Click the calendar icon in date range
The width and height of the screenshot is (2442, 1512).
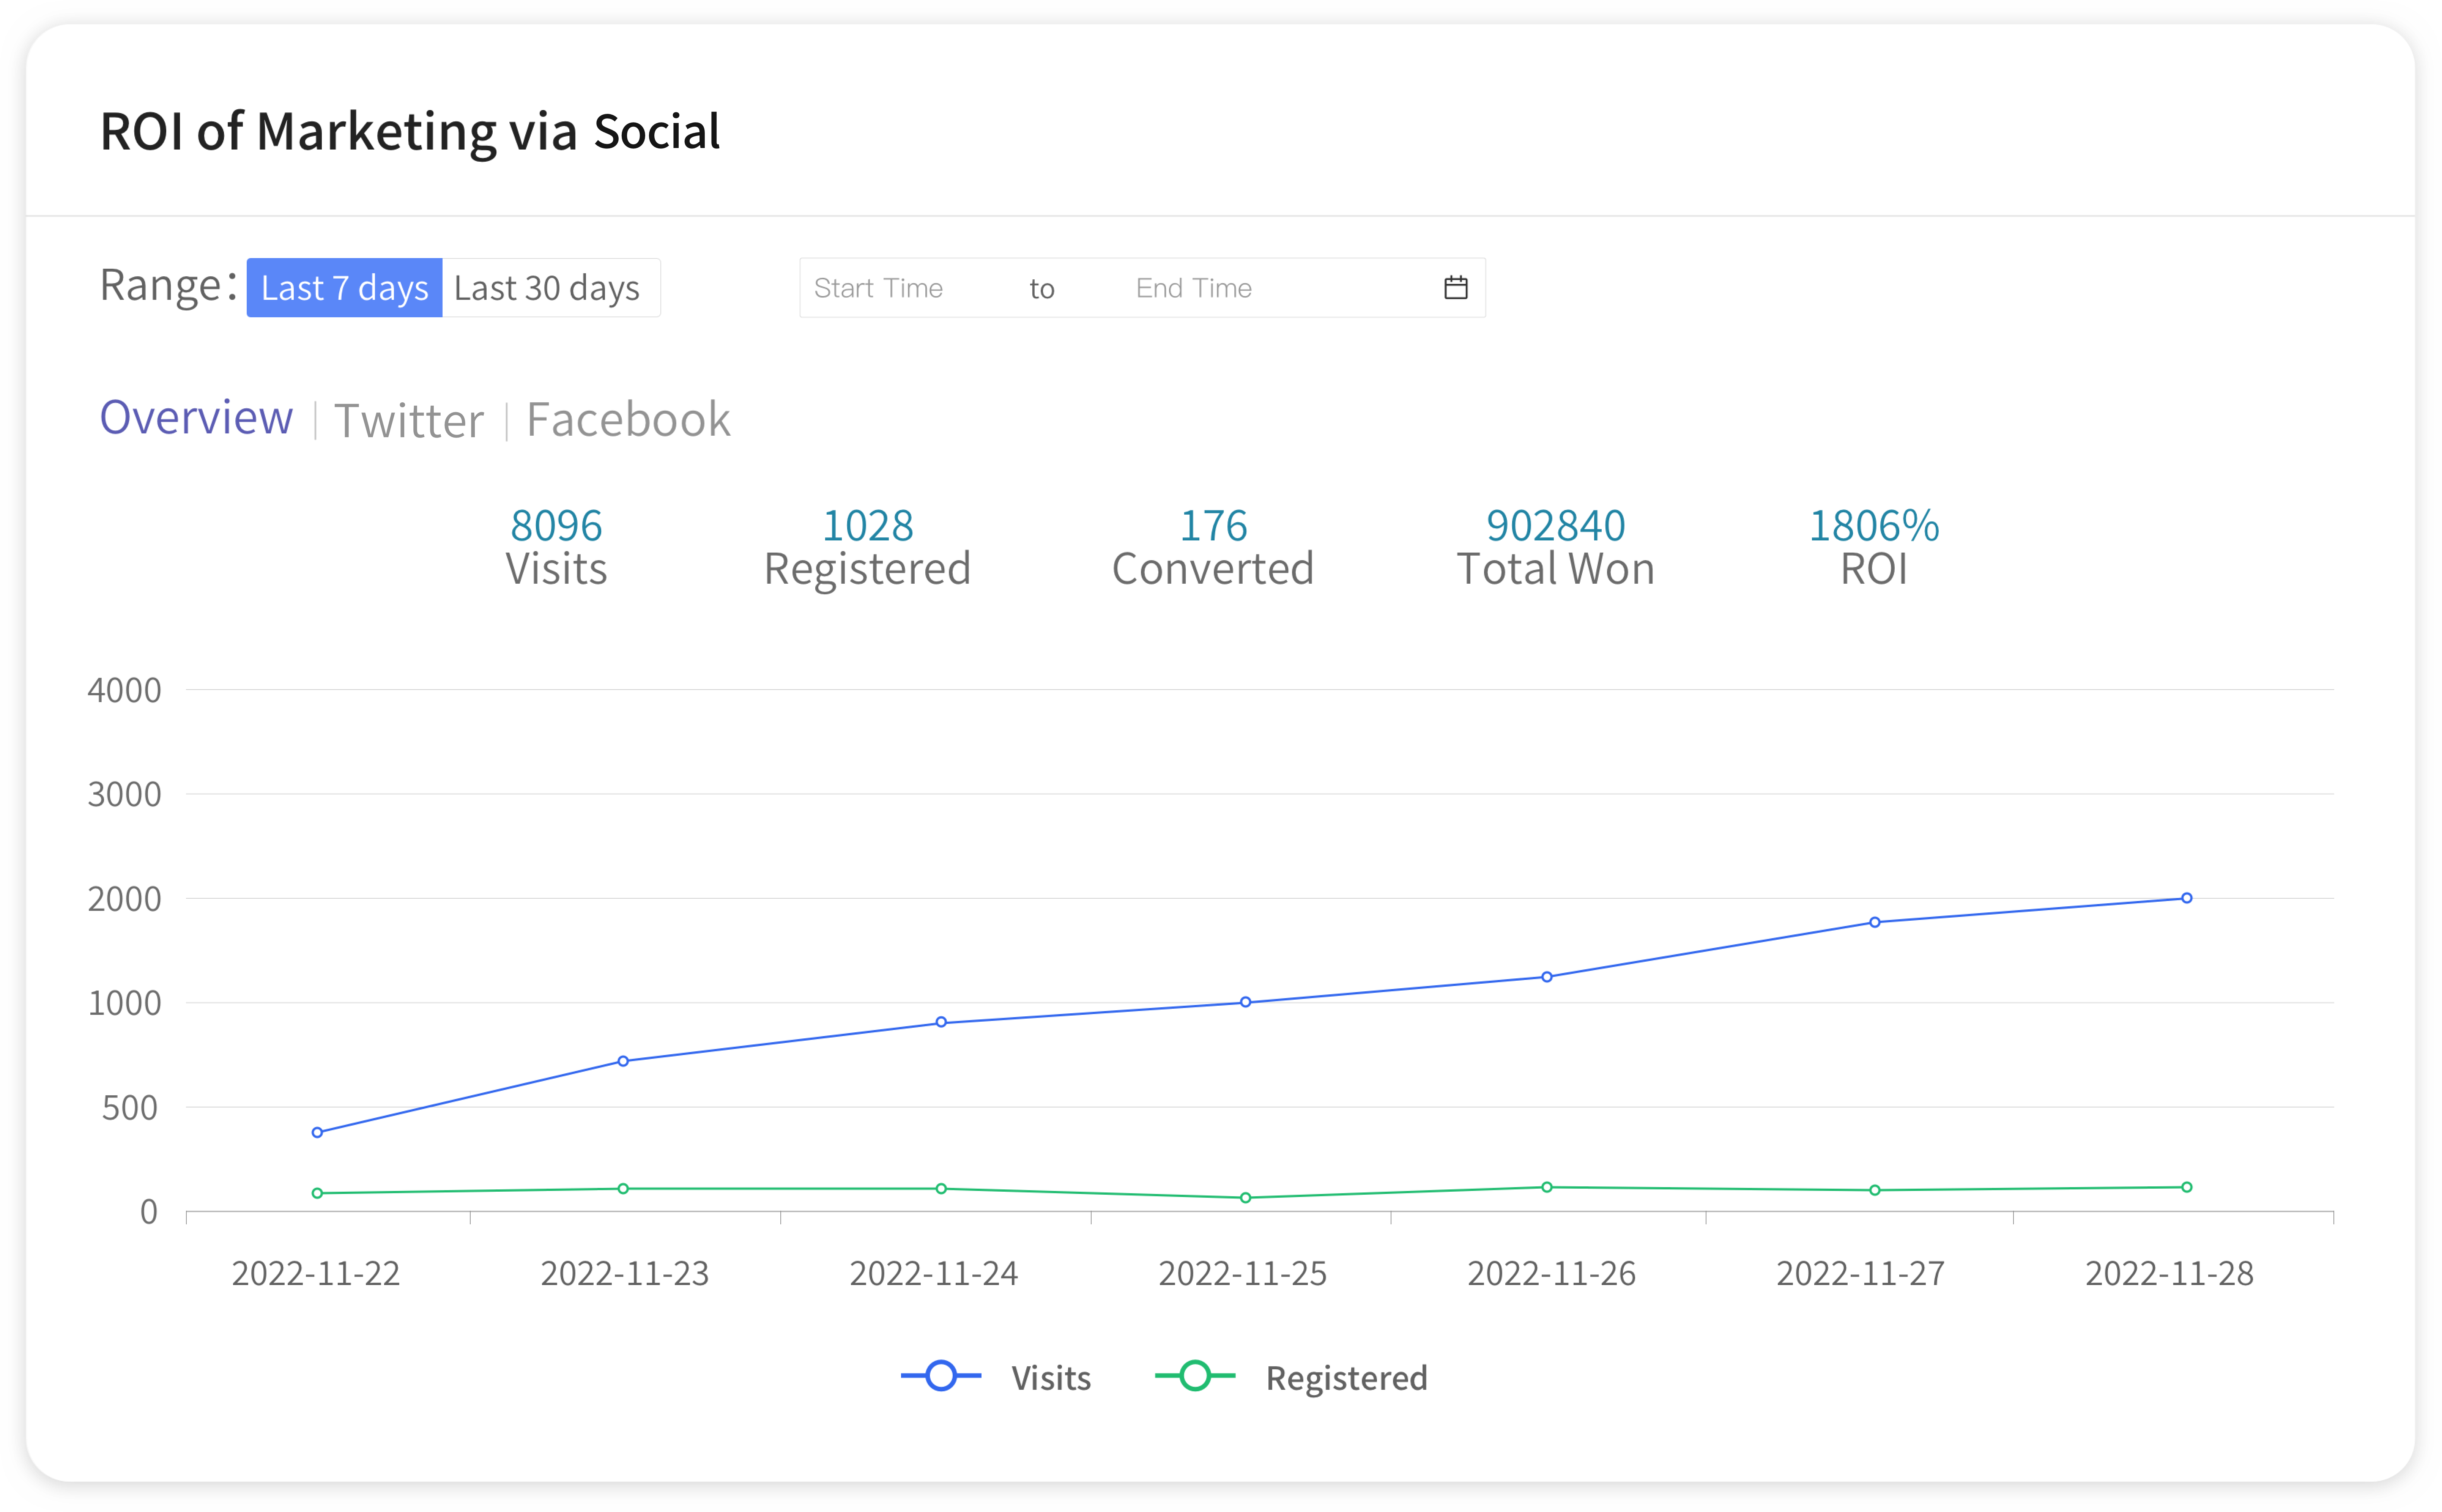coord(1455,288)
